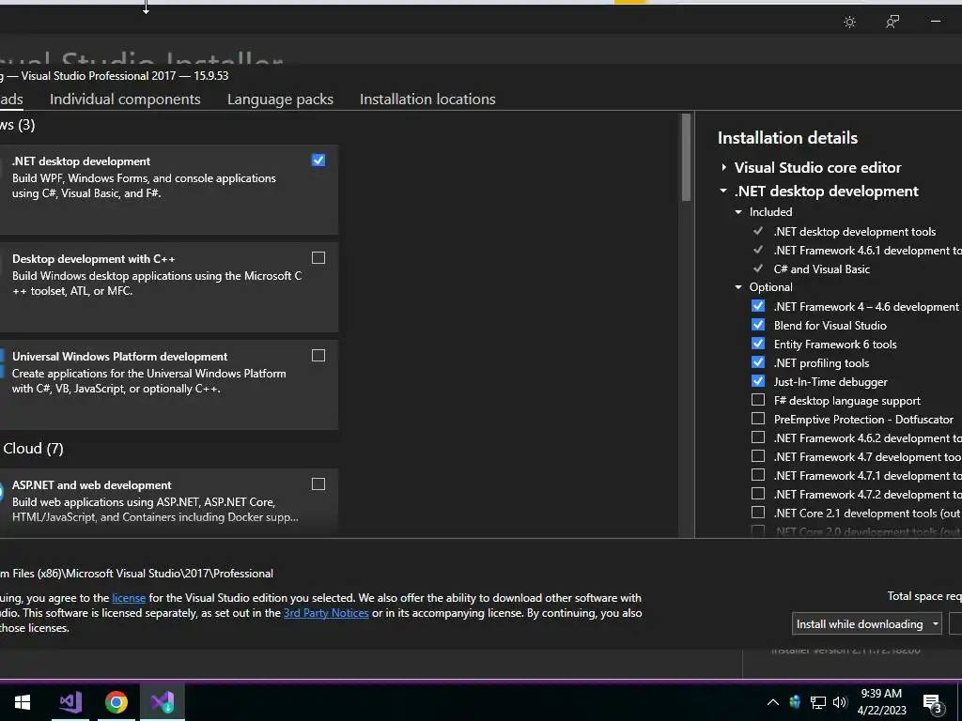Screen dimensions: 962x721
Task: Click the C# and Visual Basic entry
Action: pos(821,269)
